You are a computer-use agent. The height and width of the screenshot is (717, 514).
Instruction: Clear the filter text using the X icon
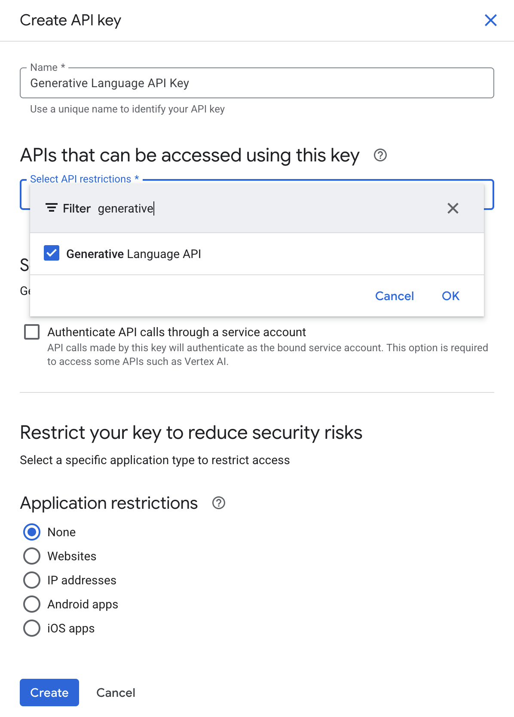(x=453, y=209)
